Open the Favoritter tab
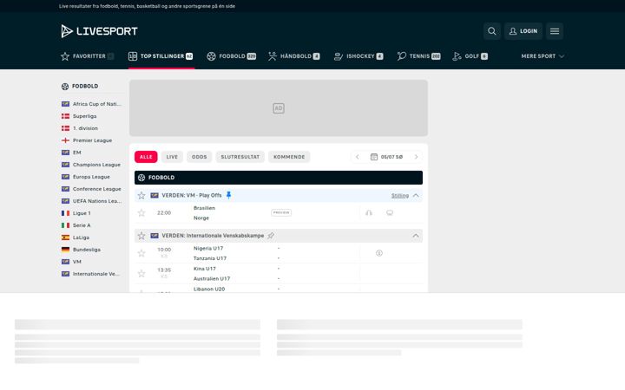 coord(88,56)
